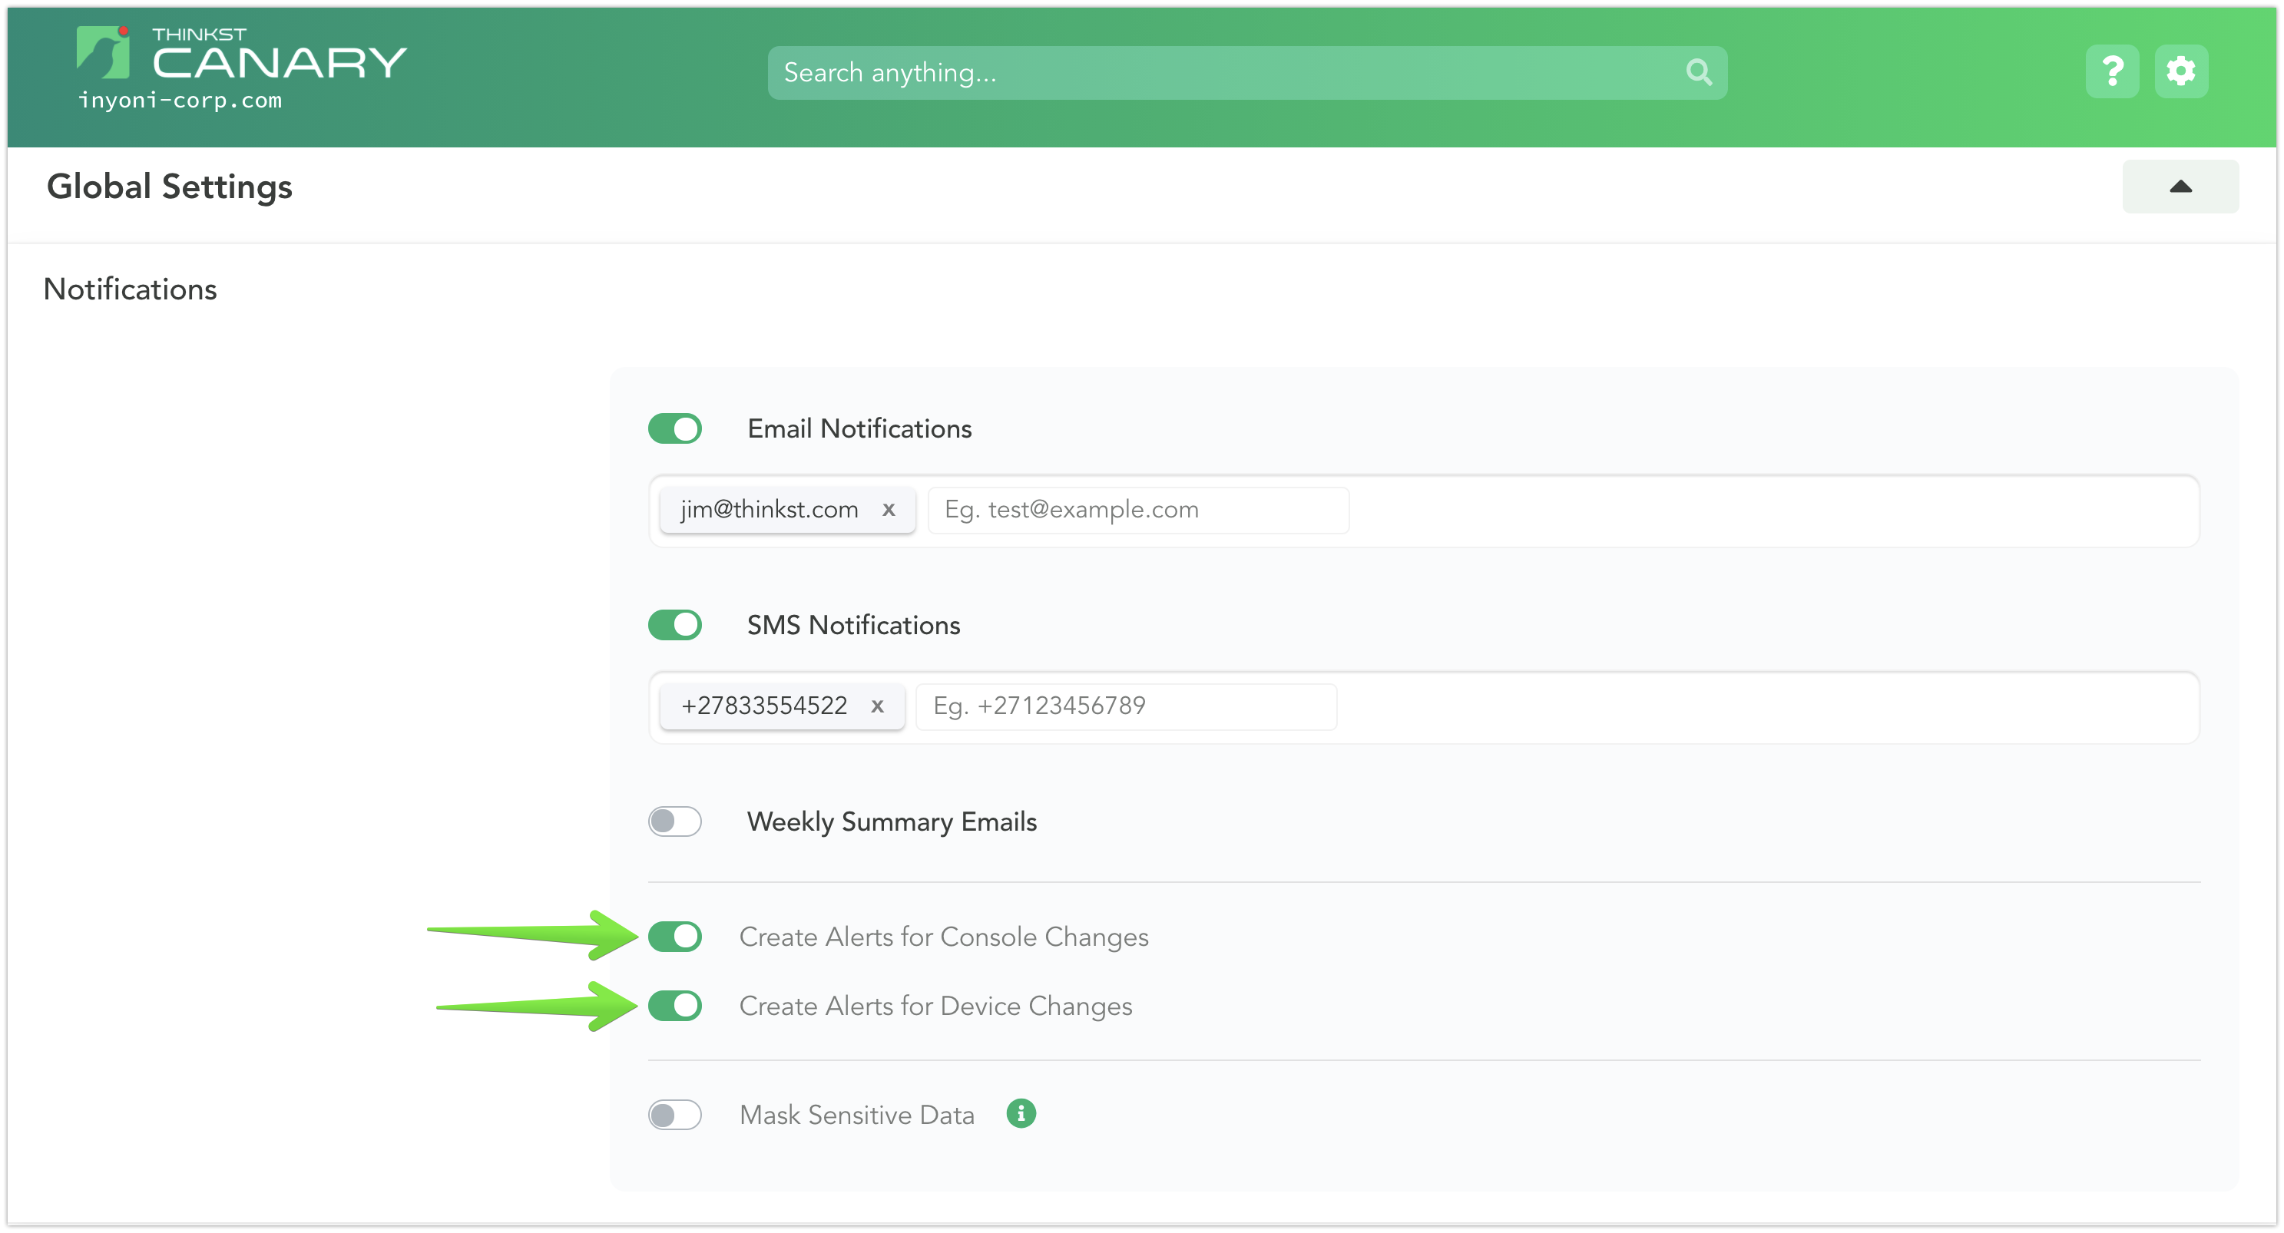Open the settings gear icon
2284x1233 pixels.
pos(2181,71)
